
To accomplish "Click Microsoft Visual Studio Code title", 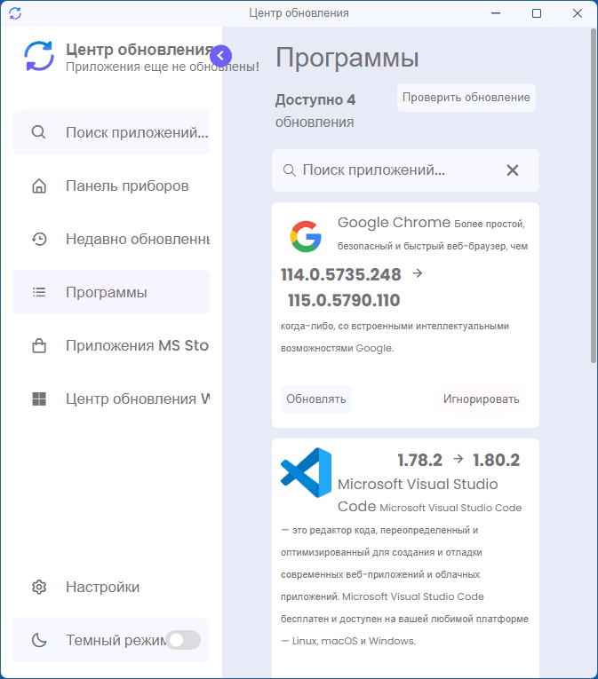I will coord(418,495).
